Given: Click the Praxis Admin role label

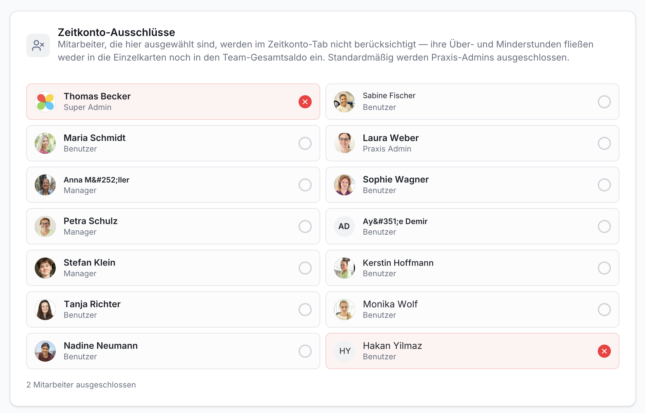Looking at the screenshot, I should coord(387,149).
